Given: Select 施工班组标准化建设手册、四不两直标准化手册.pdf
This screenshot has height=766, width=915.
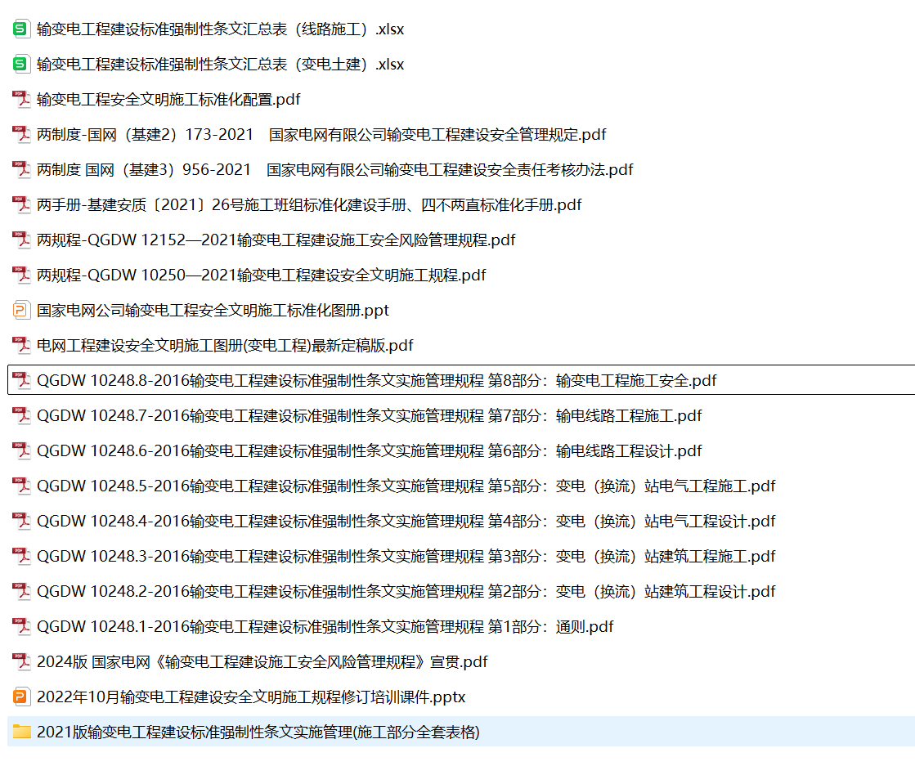Looking at the screenshot, I should click(x=414, y=204).
